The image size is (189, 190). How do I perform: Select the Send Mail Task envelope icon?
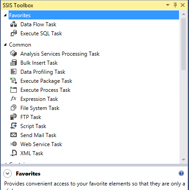(x=14, y=135)
